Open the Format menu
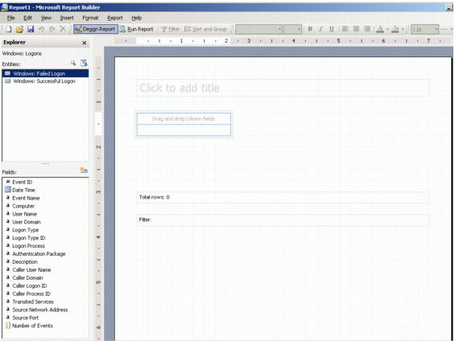Image resolution: width=455 pixels, height=341 pixels. pyautogui.click(x=90, y=18)
